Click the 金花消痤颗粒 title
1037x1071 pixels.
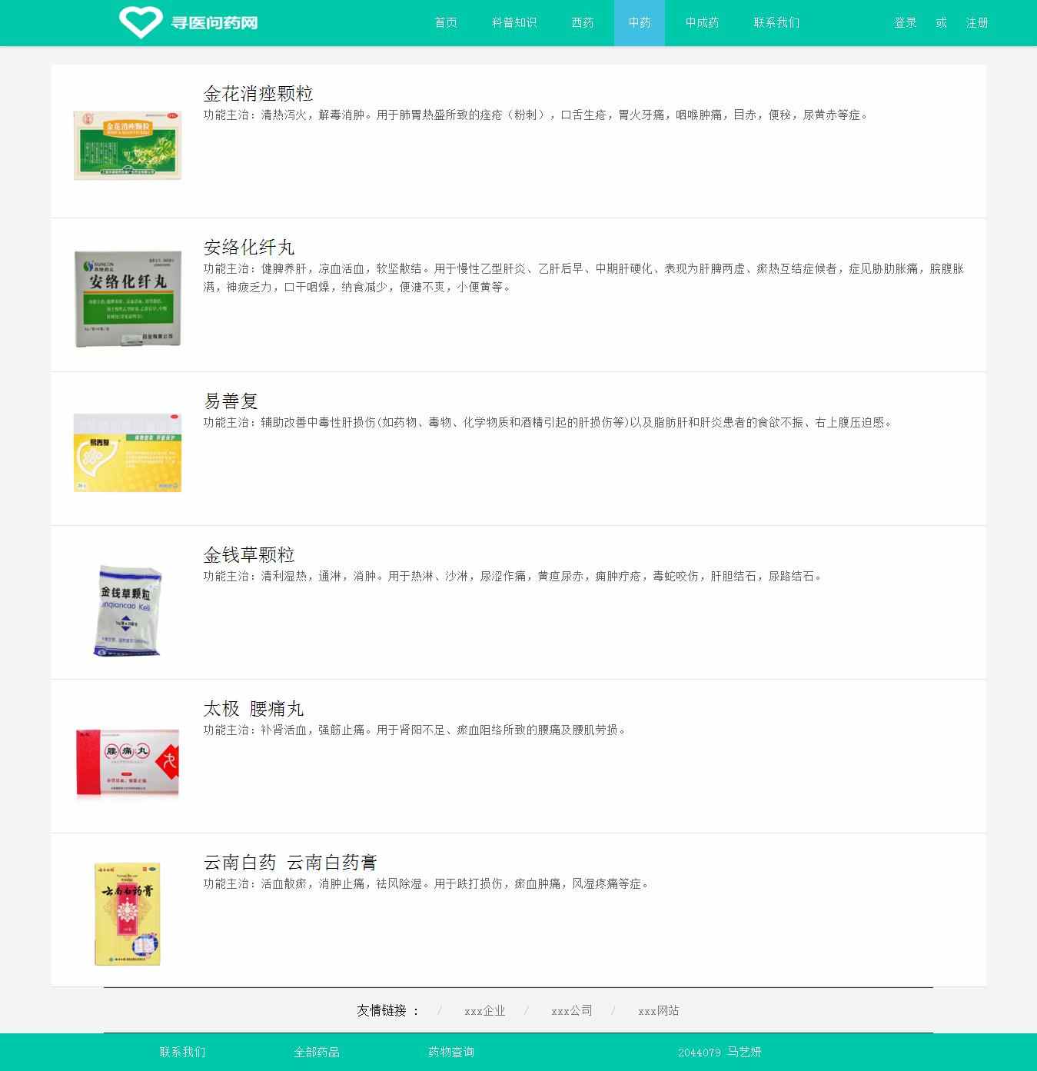coord(258,94)
